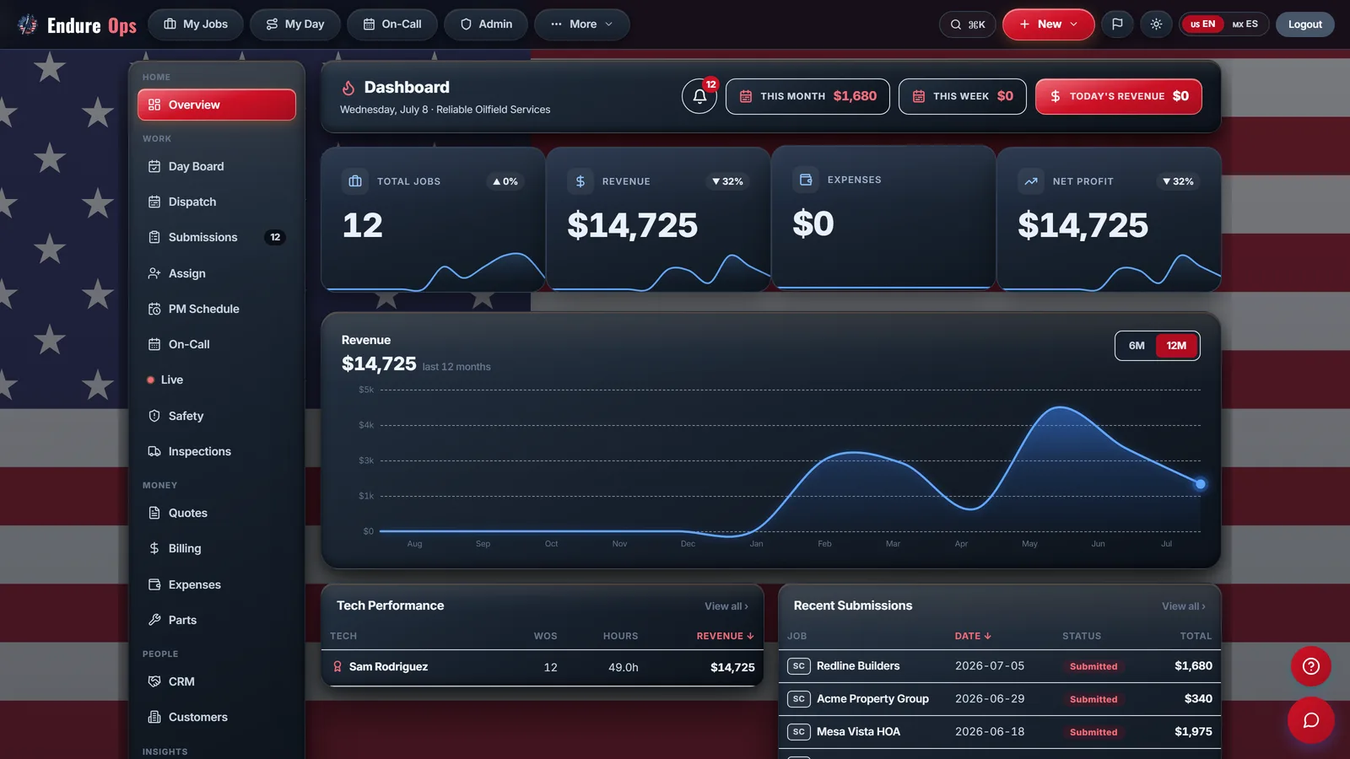
Task: Open the chat bubble button
Action: tap(1310, 720)
